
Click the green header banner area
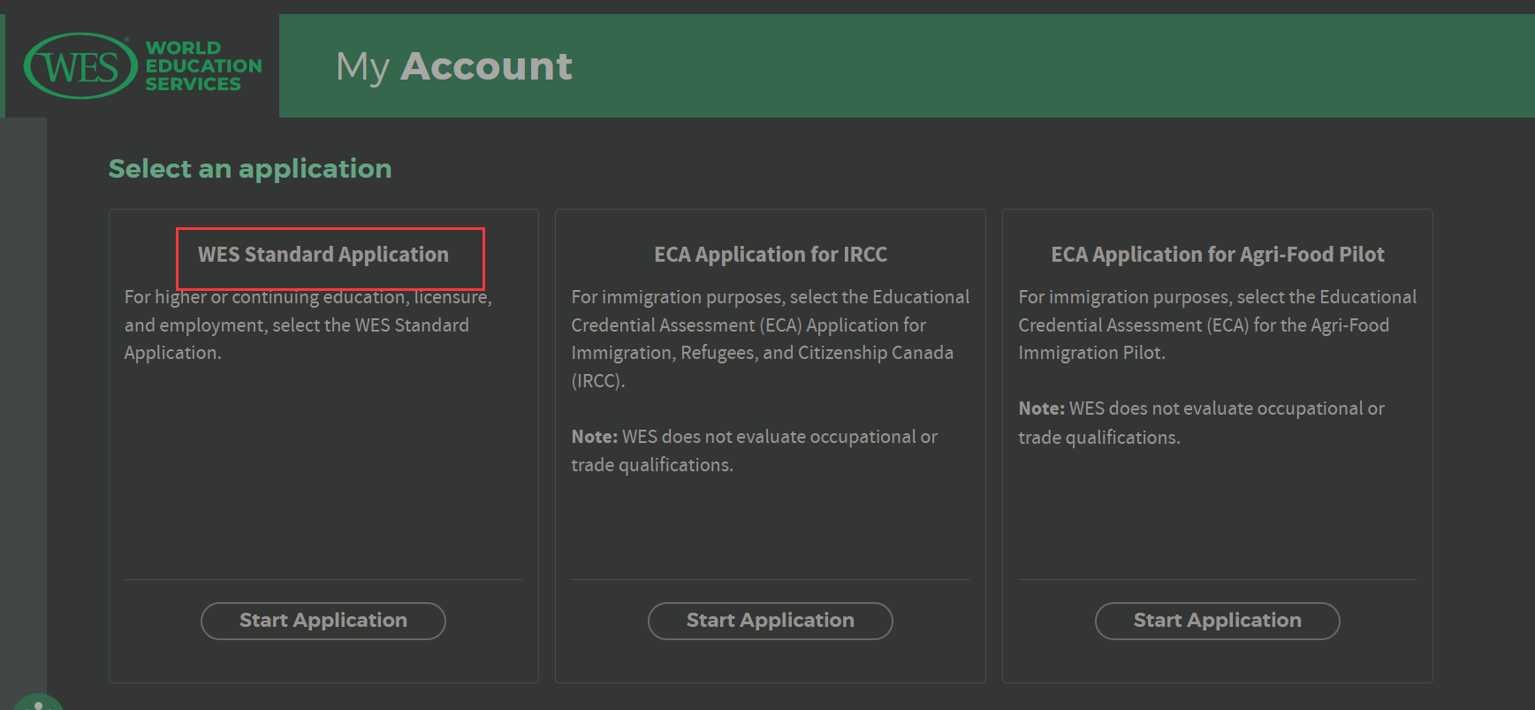click(1016, 66)
